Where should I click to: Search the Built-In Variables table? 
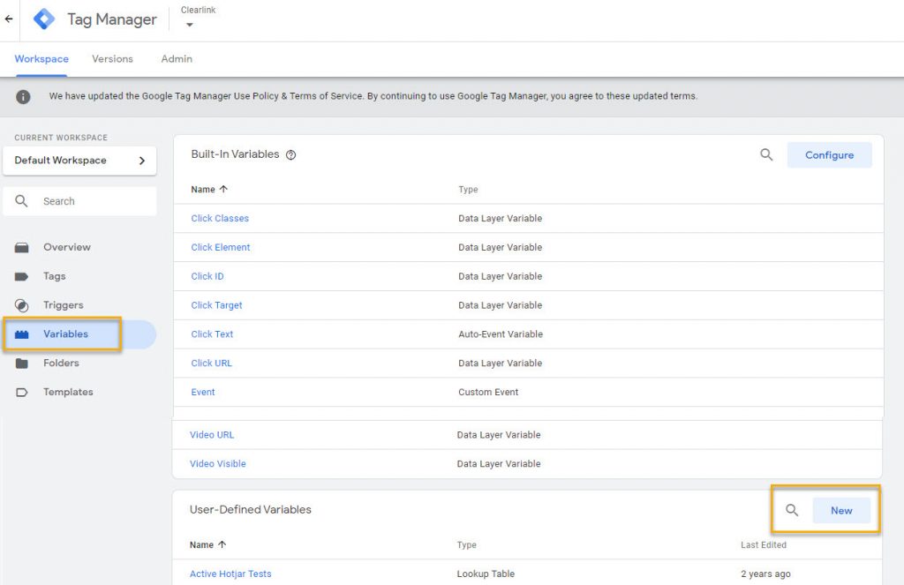(766, 155)
